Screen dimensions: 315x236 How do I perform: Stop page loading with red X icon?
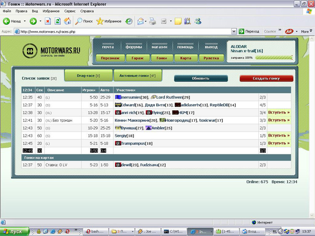[48, 21]
